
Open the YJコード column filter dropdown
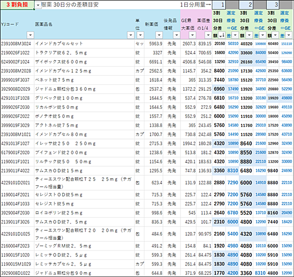click(31, 35)
